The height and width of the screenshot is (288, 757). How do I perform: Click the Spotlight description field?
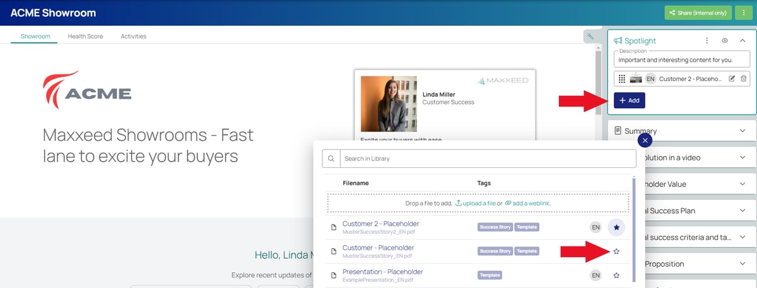(682, 60)
